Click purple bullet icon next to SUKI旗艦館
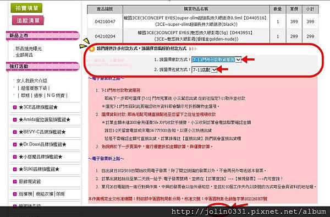330x217 pixels. 15,169
